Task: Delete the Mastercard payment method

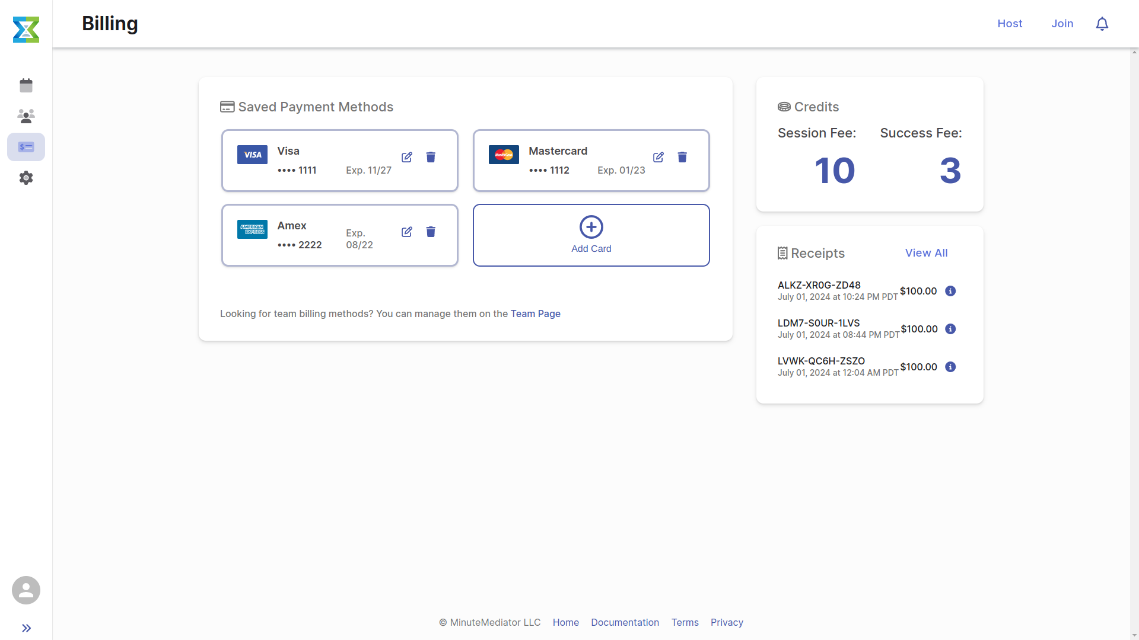Action: tap(682, 157)
